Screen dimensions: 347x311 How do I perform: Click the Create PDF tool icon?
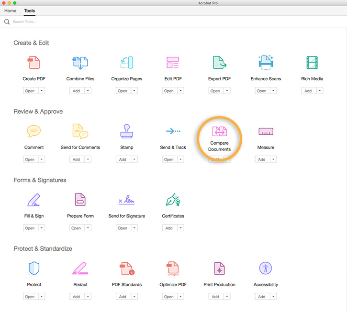pyautogui.click(x=34, y=62)
